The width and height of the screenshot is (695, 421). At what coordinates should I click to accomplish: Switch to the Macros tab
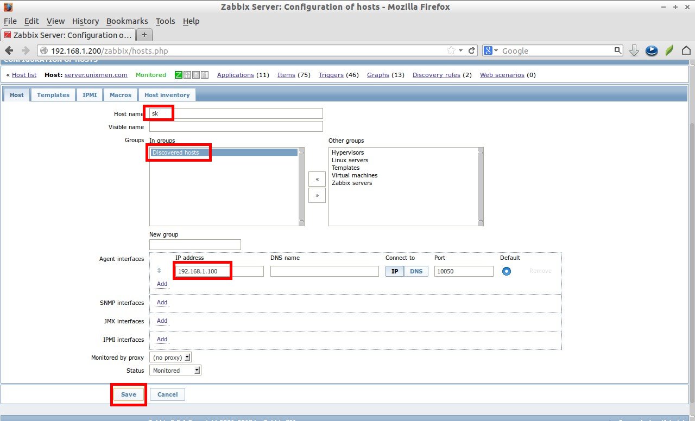(121, 94)
